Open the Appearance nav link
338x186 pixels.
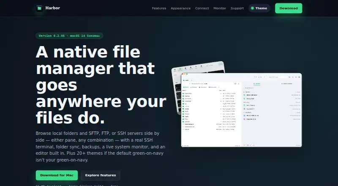tap(181, 8)
